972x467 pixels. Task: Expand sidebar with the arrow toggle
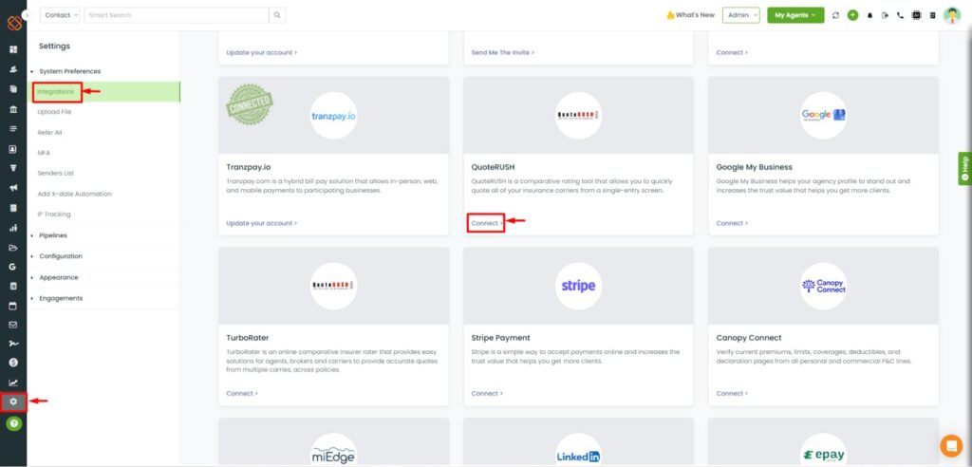[27, 14]
